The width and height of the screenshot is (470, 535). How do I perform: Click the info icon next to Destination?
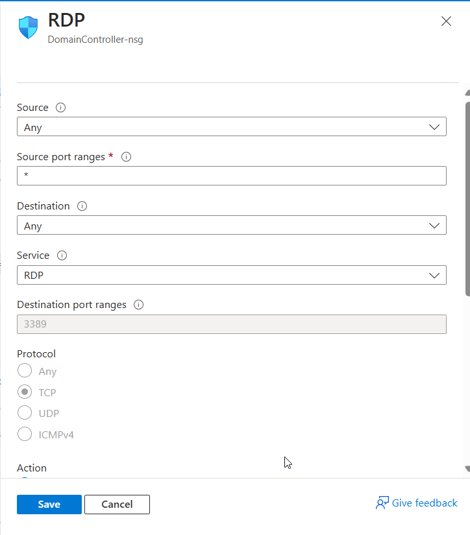(82, 206)
